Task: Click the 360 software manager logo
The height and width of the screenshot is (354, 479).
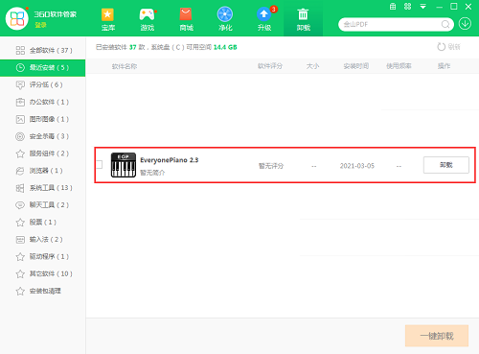Action: (17, 18)
